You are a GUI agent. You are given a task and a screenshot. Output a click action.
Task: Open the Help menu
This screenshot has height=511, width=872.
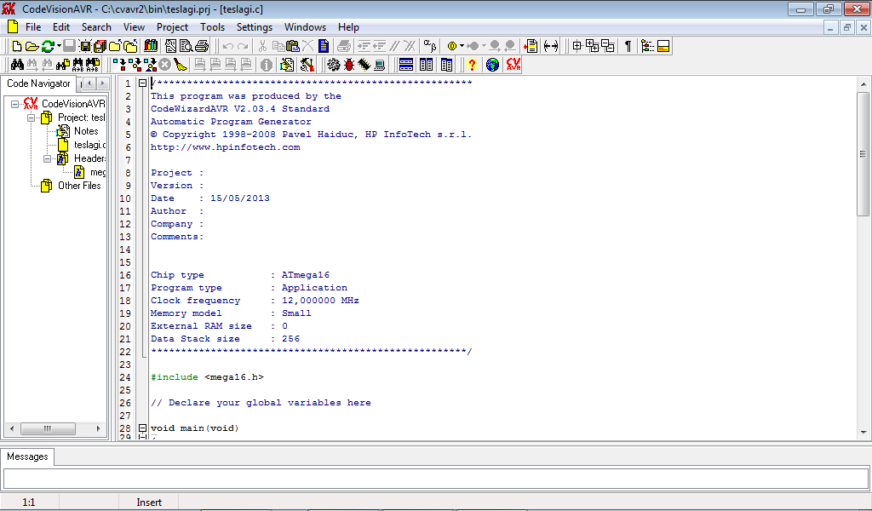point(348,27)
